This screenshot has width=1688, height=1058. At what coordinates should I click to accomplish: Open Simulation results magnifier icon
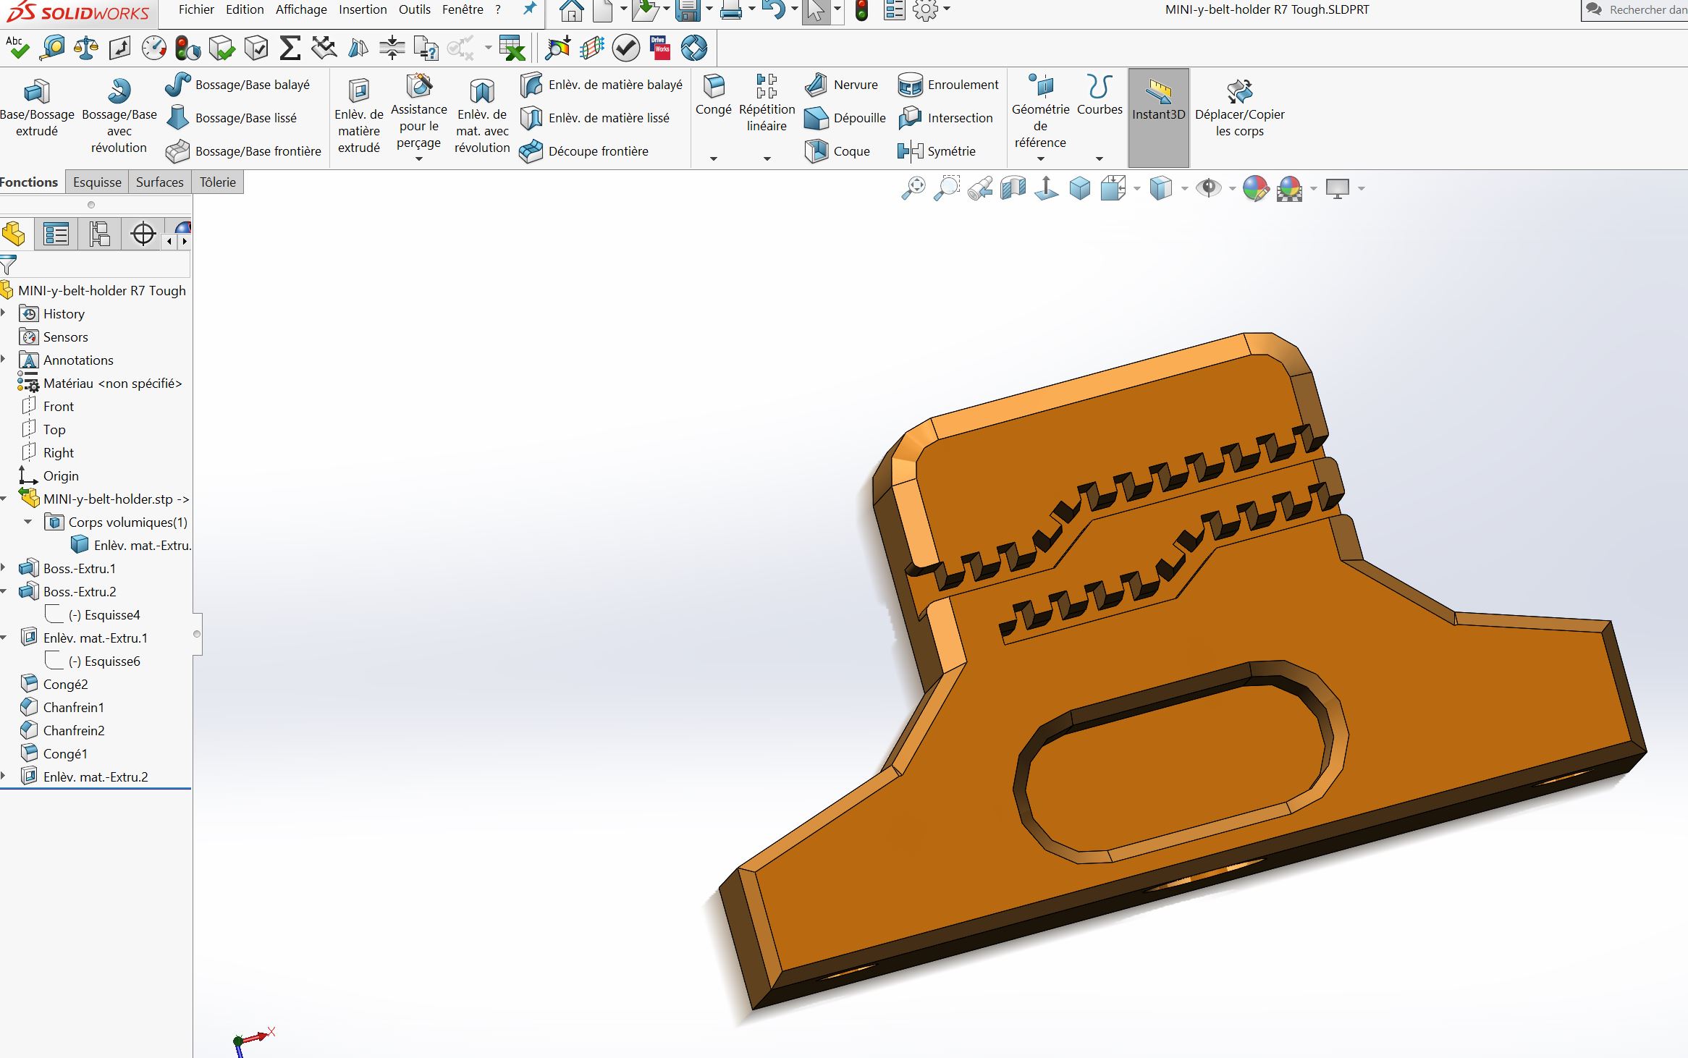tap(558, 48)
